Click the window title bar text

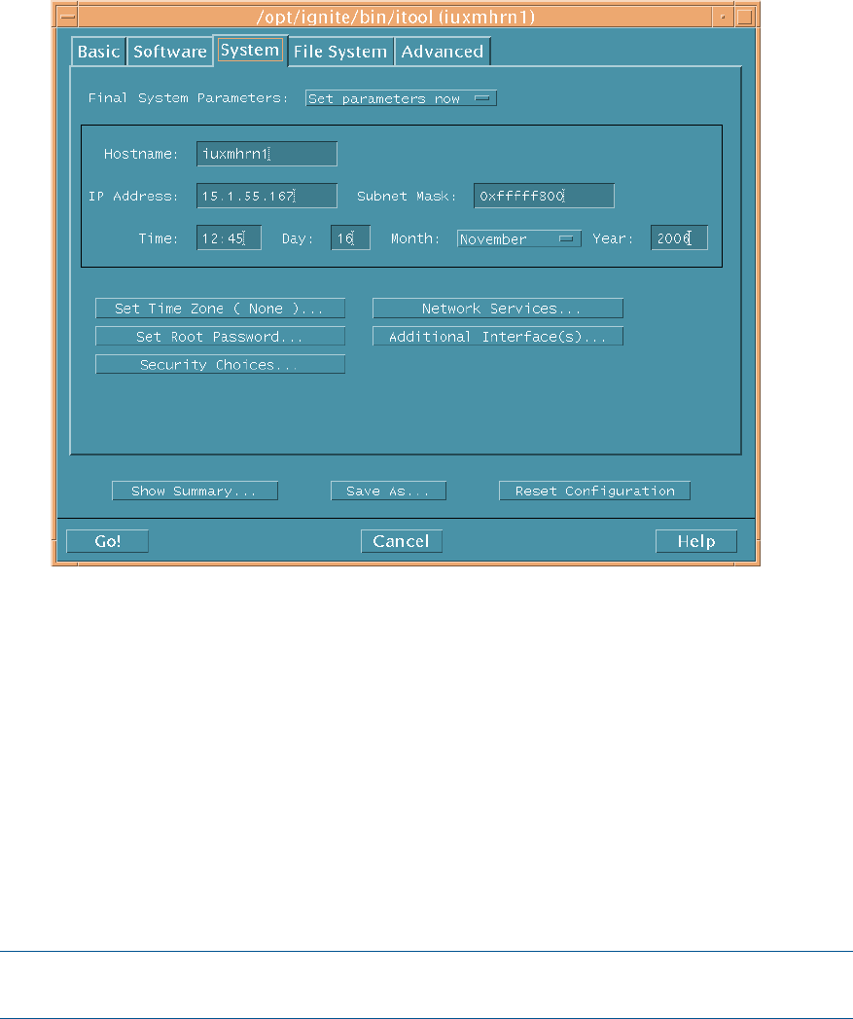(x=396, y=17)
